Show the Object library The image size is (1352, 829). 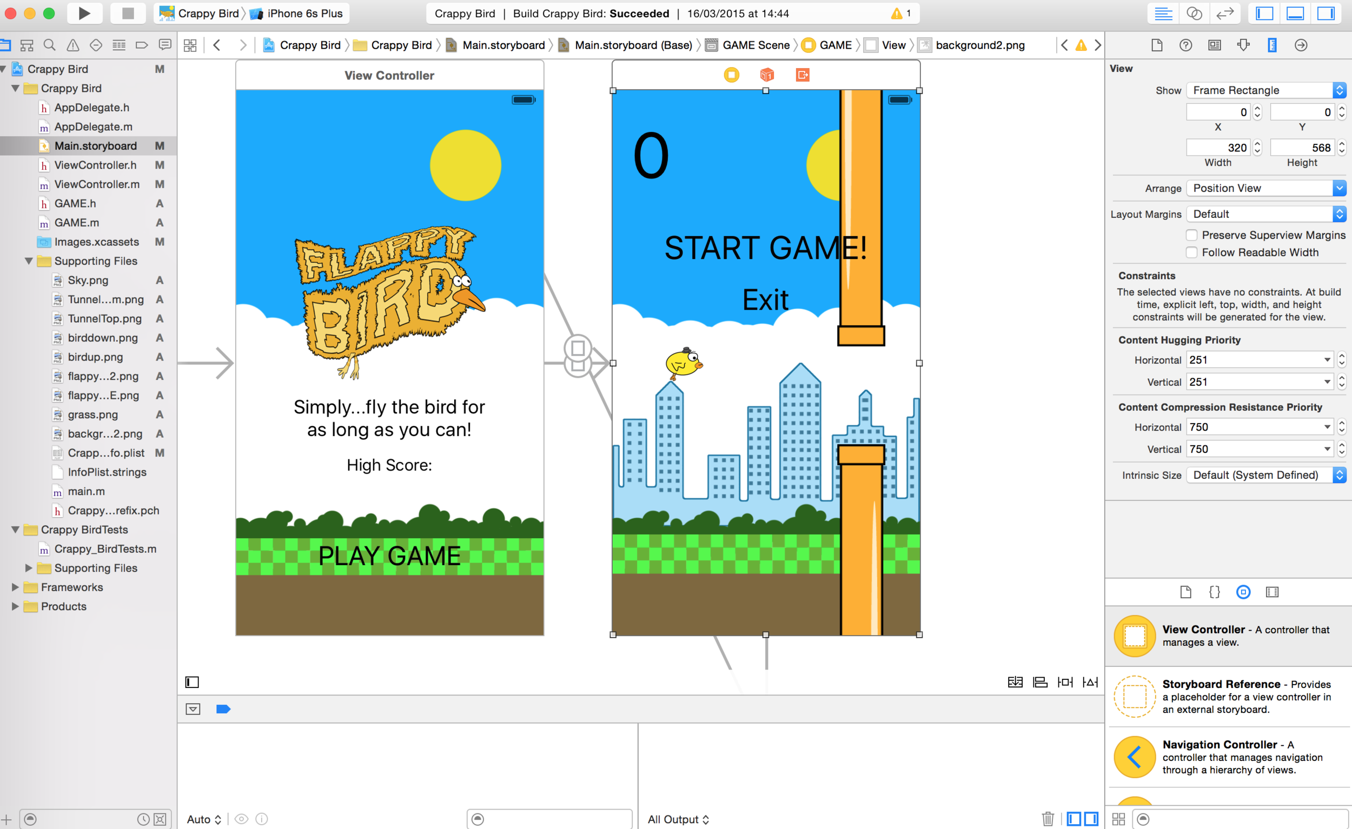tap(1243, 592)
